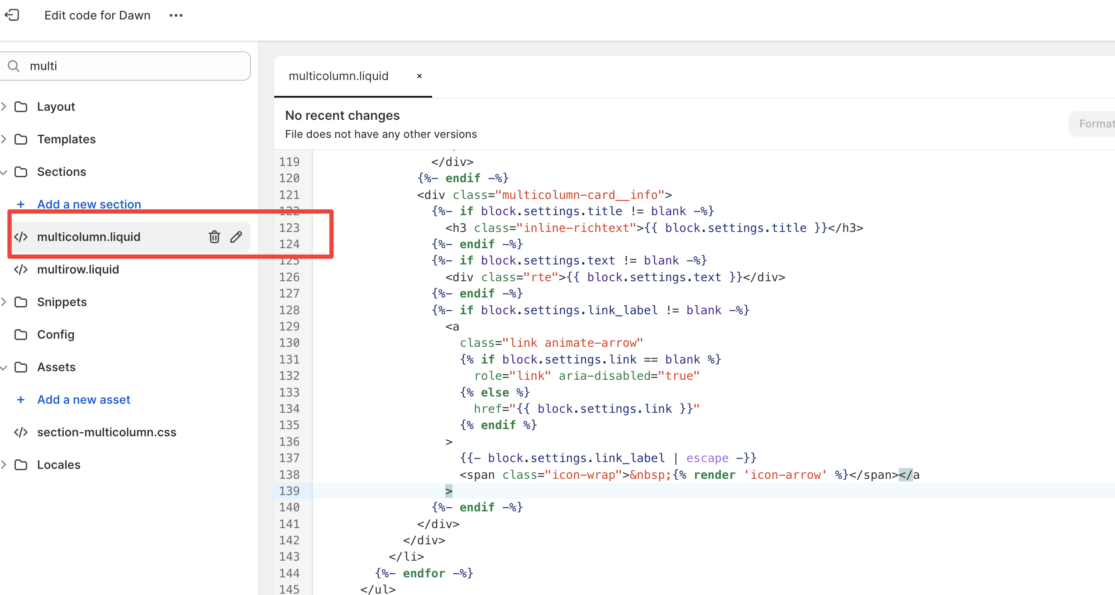Screen dimensions: 1115x595
Task: Rename multicolumn.liquid with the pencil icon
Action: [x=236, y=237]
